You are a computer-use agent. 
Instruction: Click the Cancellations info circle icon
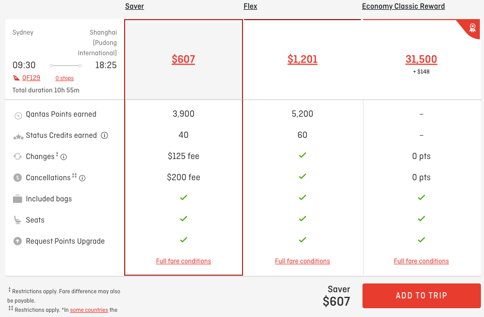82,178
